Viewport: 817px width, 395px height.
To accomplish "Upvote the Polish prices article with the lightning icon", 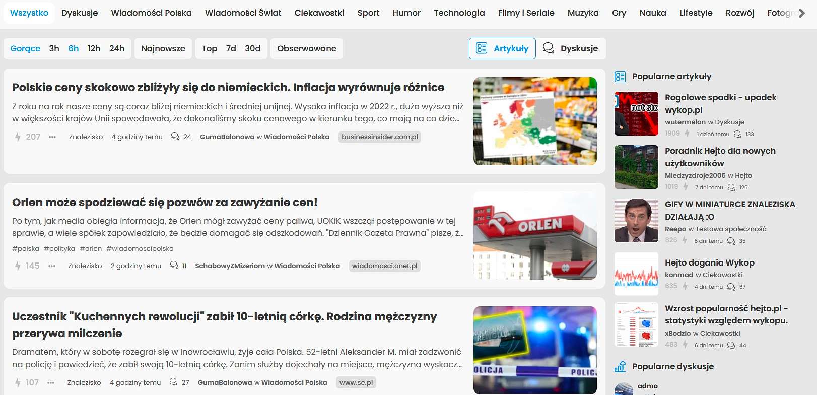I will 18,137.
